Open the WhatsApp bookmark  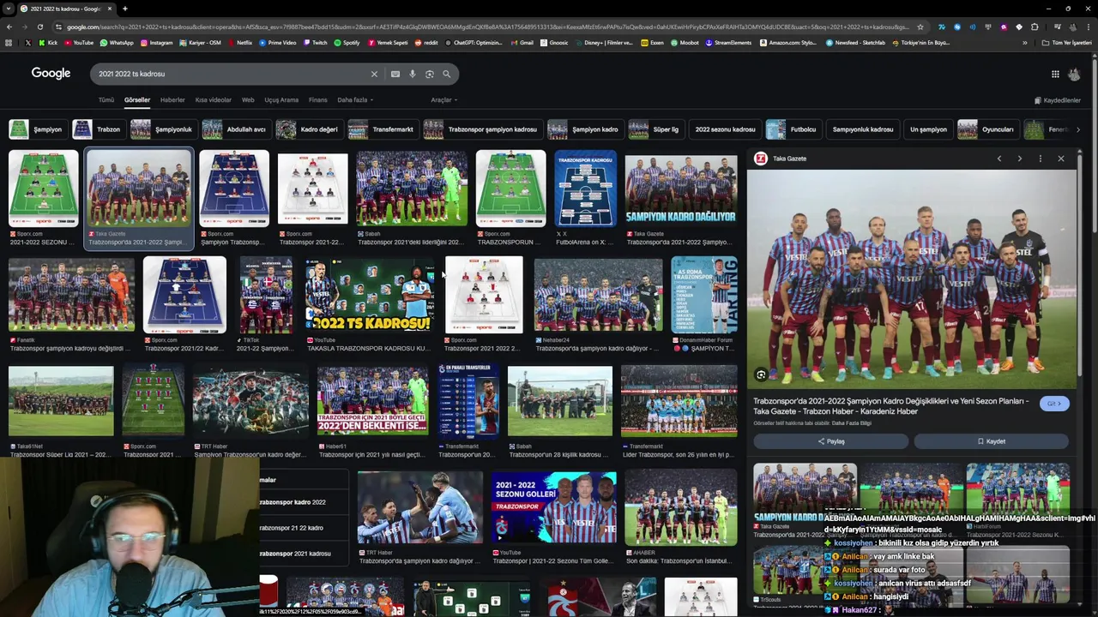point(117,42)
